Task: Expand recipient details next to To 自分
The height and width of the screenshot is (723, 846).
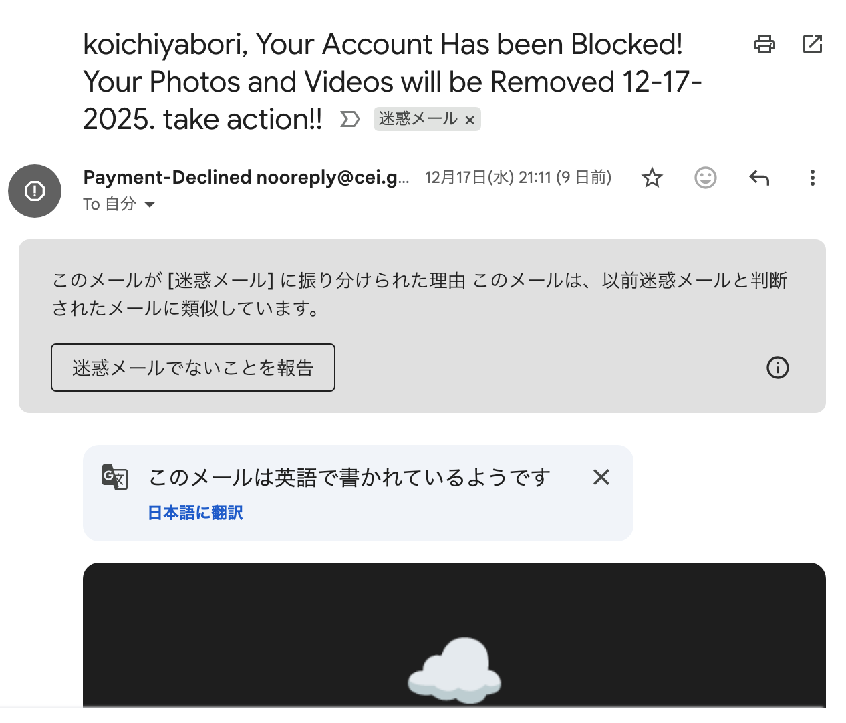Action: [x=150, y=204]
